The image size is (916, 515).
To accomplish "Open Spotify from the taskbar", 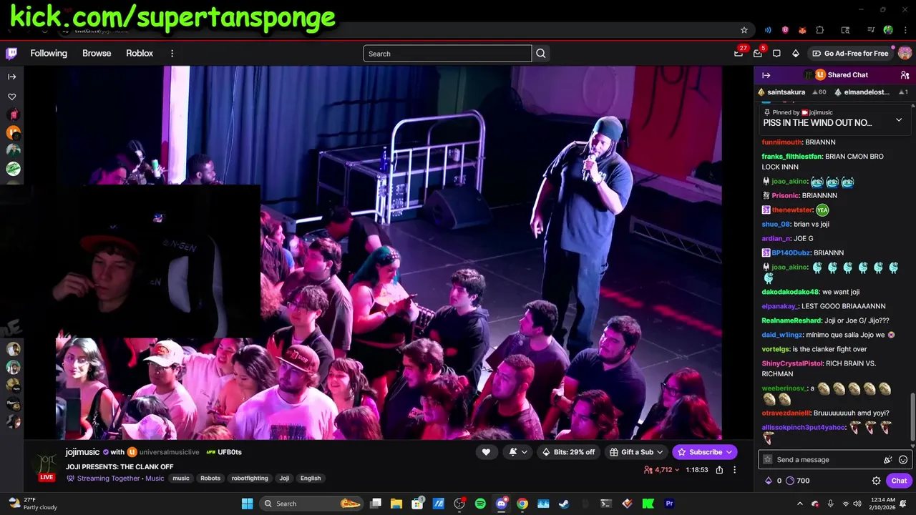I will [480, 504].
